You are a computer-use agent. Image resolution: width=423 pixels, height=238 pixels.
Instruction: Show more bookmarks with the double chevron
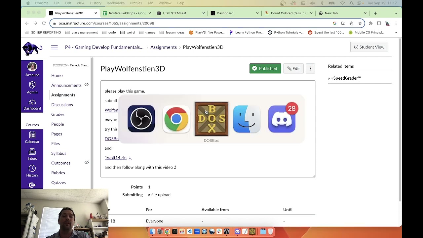[x=396, y=32]
